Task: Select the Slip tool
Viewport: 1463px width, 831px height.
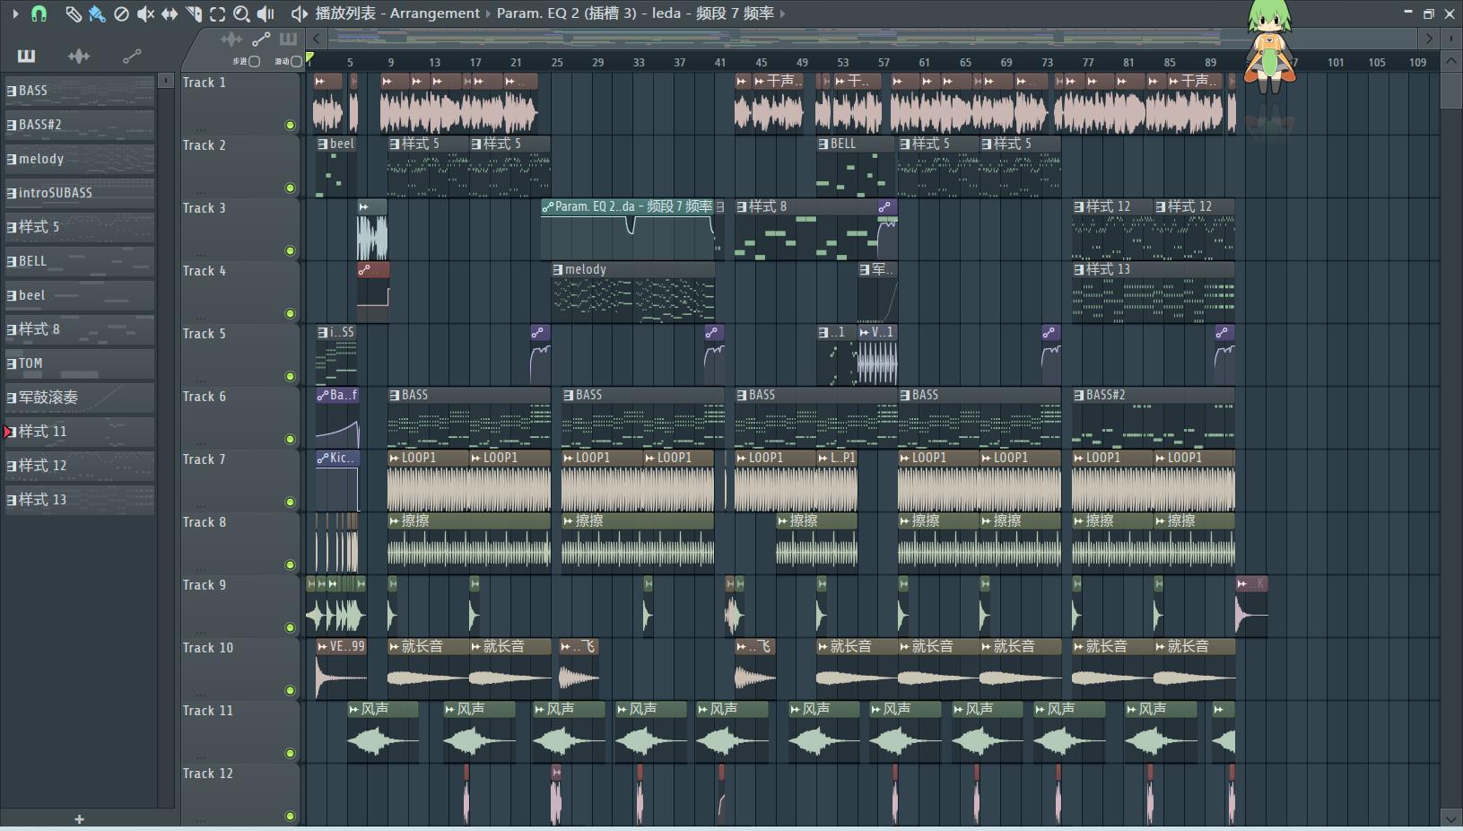Action: pos(170,13)
